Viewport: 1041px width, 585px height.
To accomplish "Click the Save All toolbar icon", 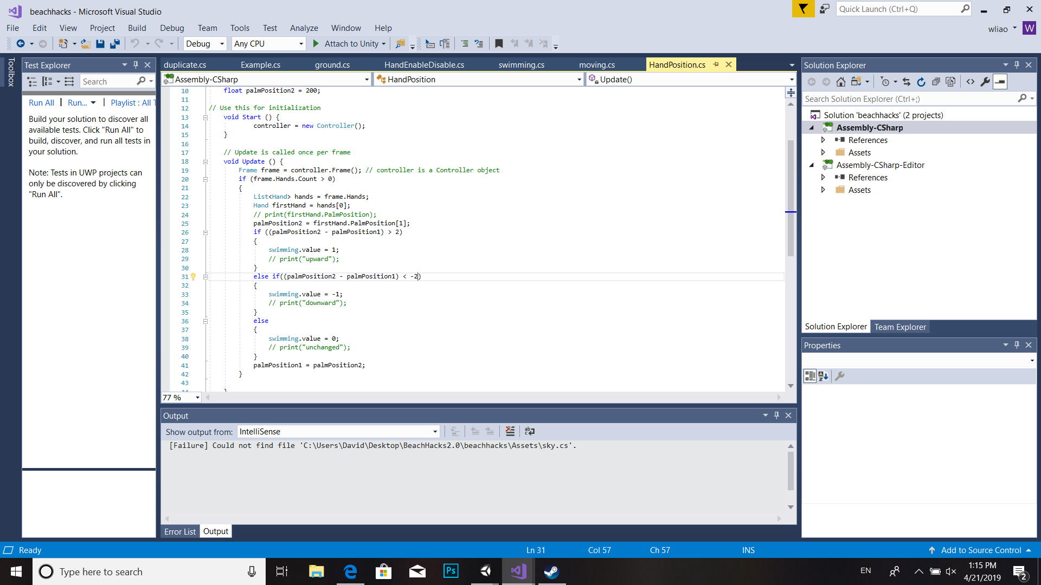I will [114, 44].
